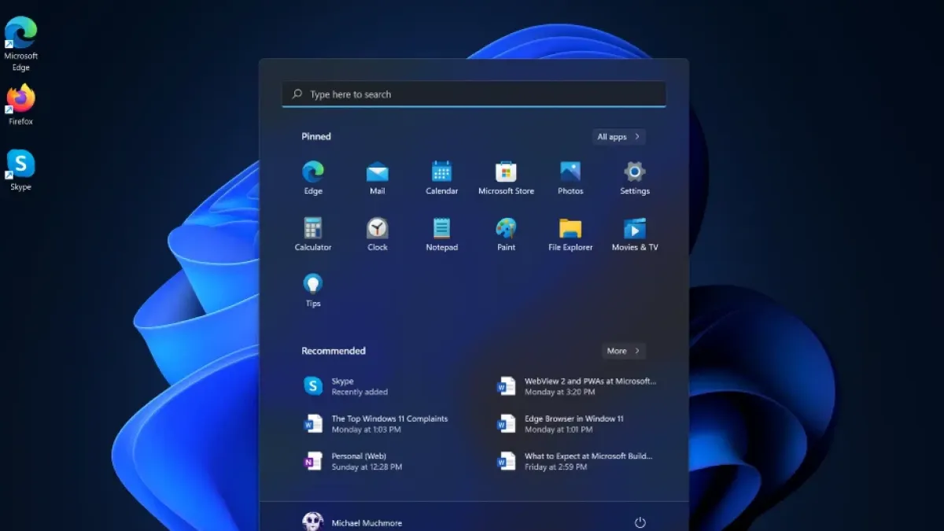
Task: Open 'WebView 2 and PWAs at Microsoft' document
Action: pos(577,386)
